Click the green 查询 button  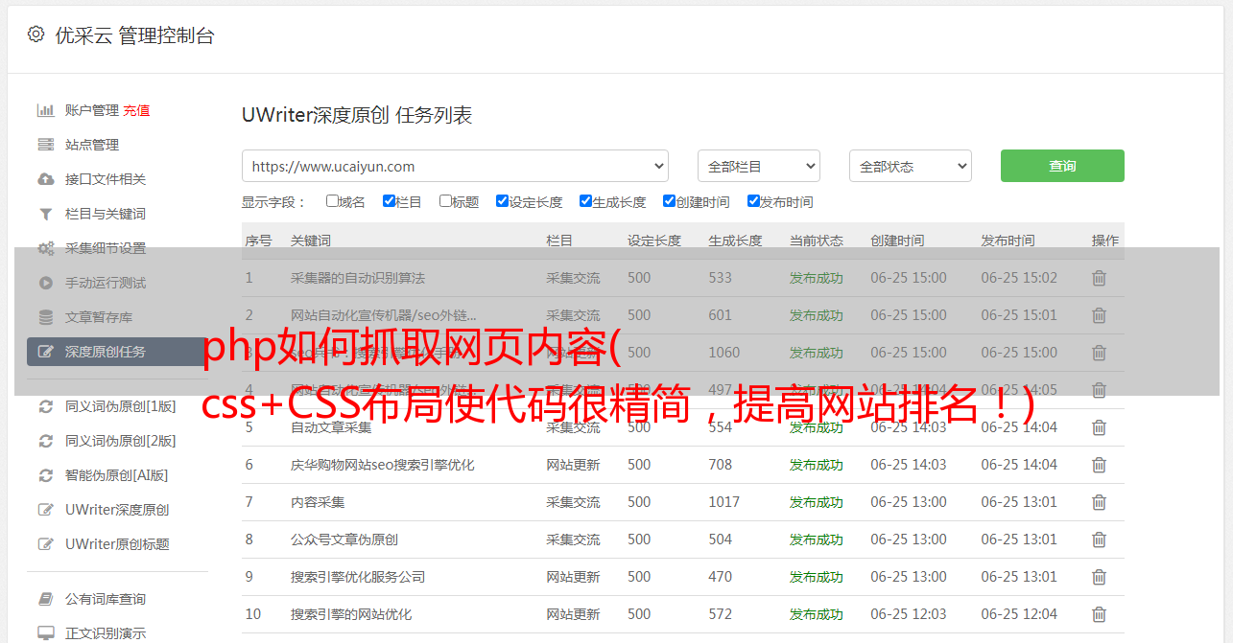[1062, 166]
